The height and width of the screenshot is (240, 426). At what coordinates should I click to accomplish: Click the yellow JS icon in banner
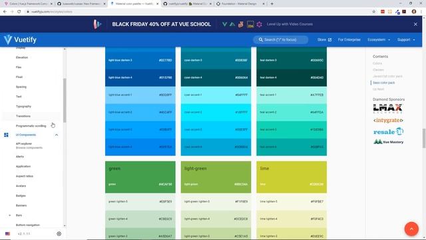[250, 24]
